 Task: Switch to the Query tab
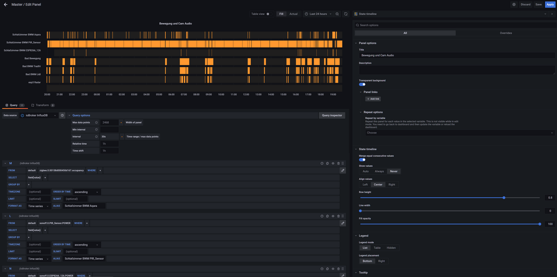pyautogui.click(x=14, y=105)
